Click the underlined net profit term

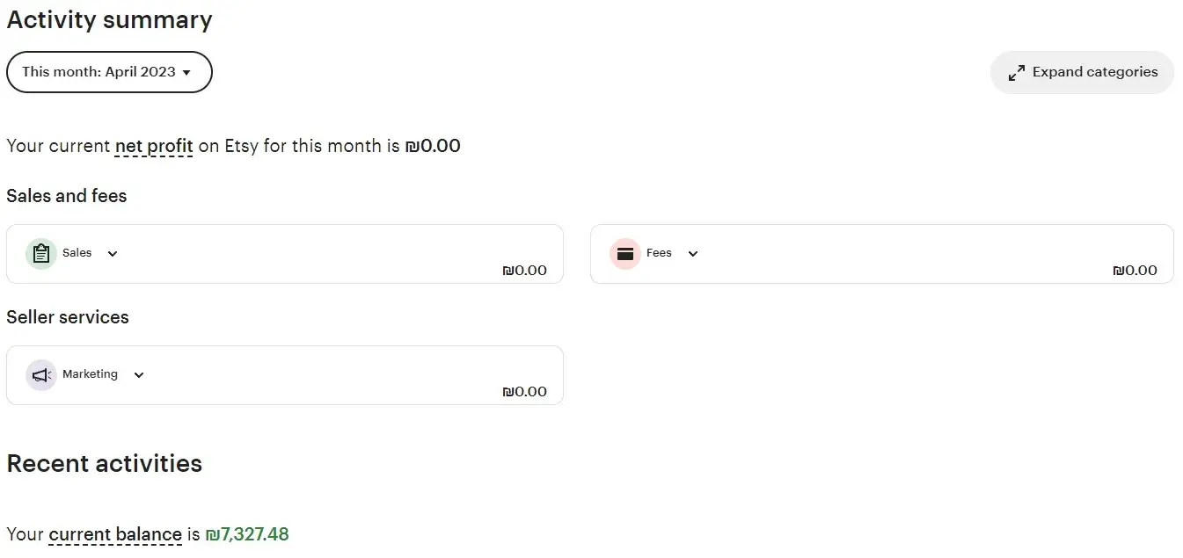(154, 146)
